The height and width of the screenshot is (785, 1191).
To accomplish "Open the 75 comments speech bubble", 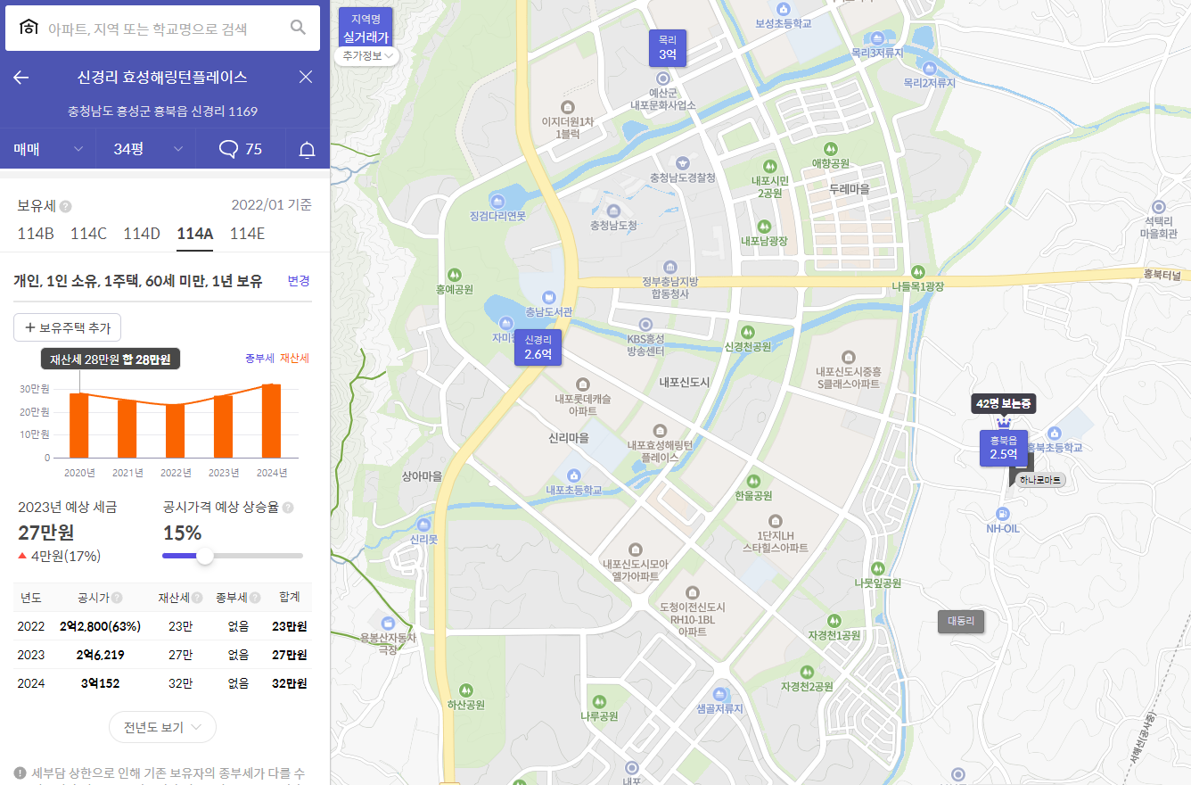I will pos(228,149).
